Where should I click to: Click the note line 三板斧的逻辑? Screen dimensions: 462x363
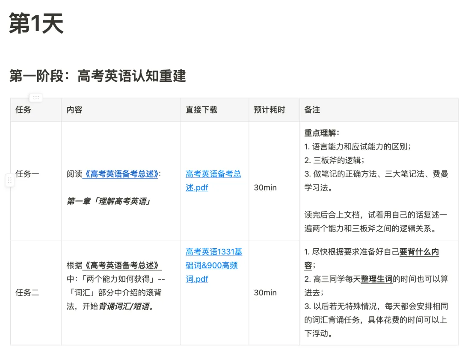click(335, 160)
